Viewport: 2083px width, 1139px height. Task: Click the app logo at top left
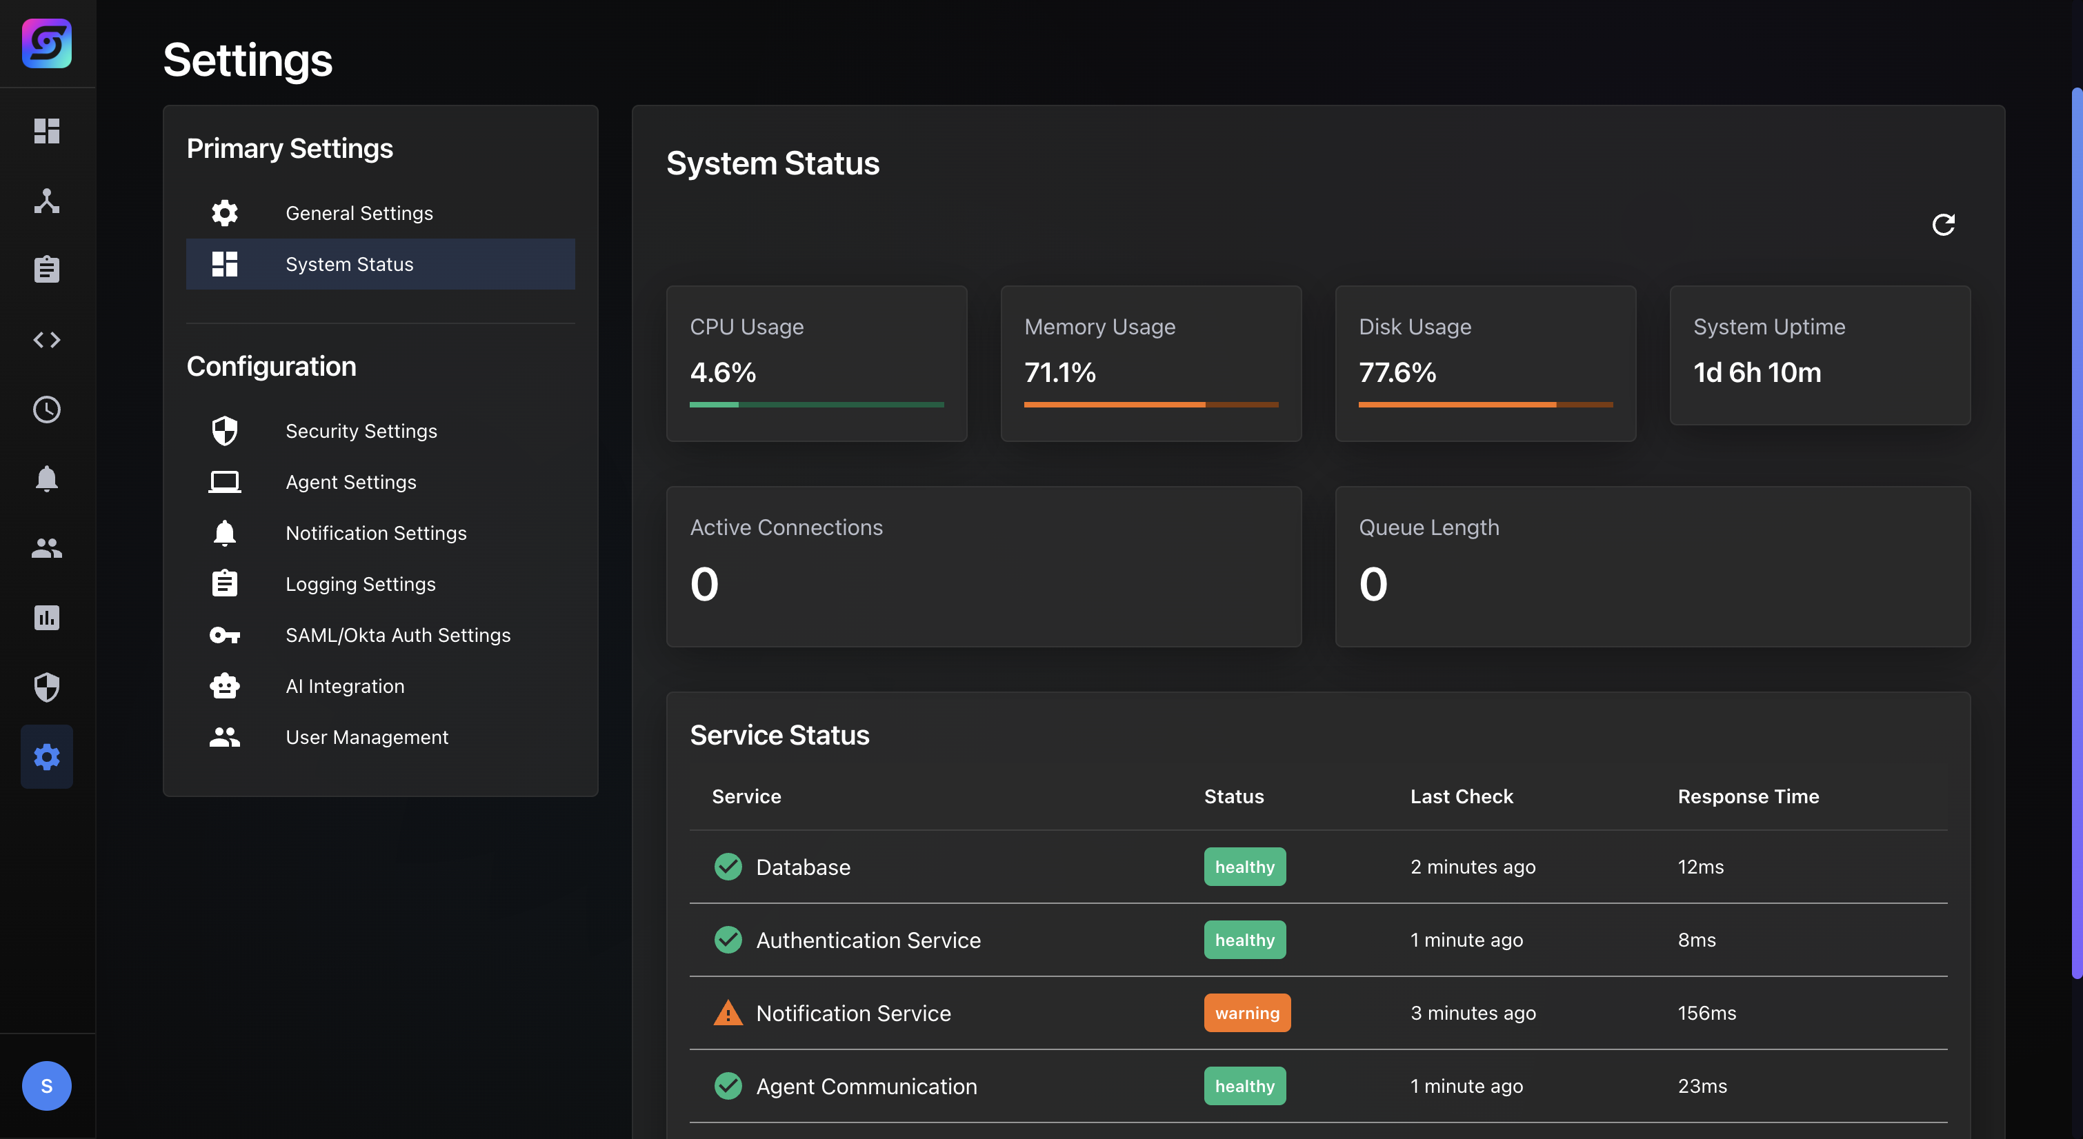[x=47, y=43]
